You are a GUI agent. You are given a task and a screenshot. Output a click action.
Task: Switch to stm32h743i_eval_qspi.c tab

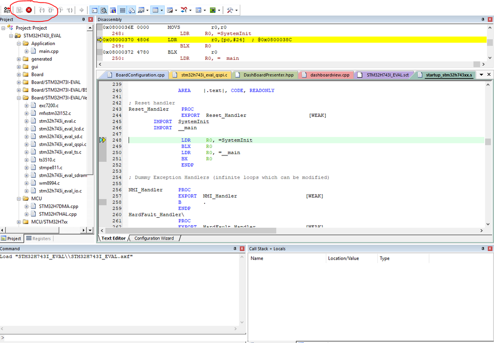point(201,75)
